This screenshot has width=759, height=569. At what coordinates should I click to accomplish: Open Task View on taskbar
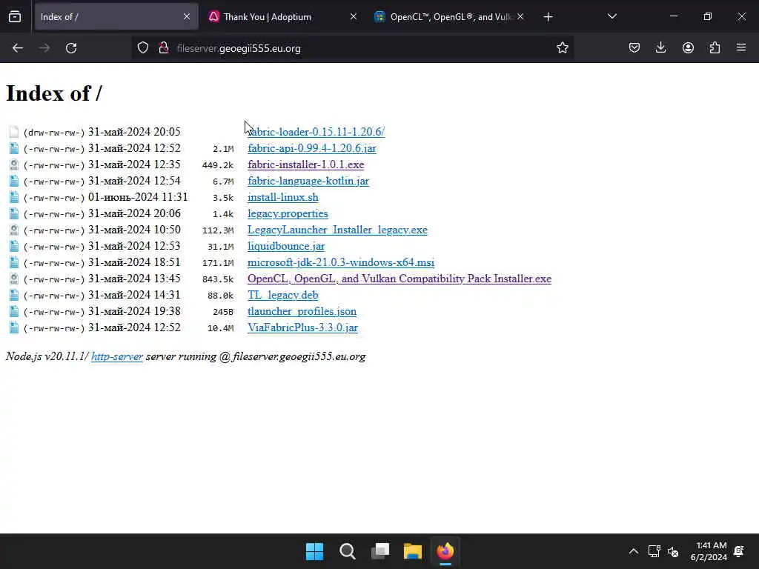tap(380, 551)
